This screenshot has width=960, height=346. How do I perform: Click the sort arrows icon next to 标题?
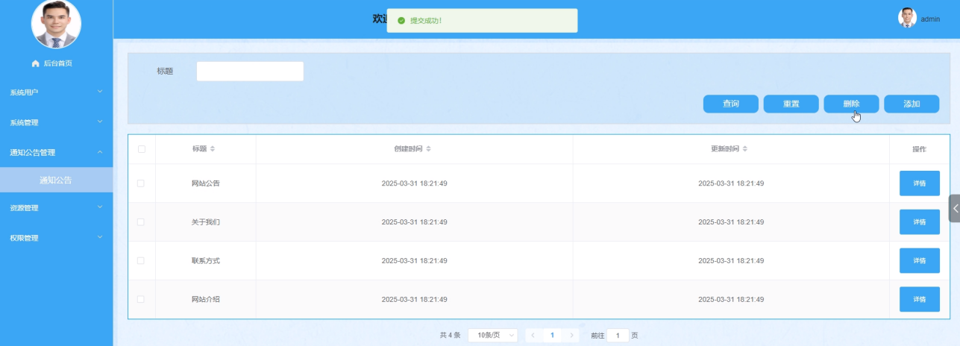coord(213,149)
